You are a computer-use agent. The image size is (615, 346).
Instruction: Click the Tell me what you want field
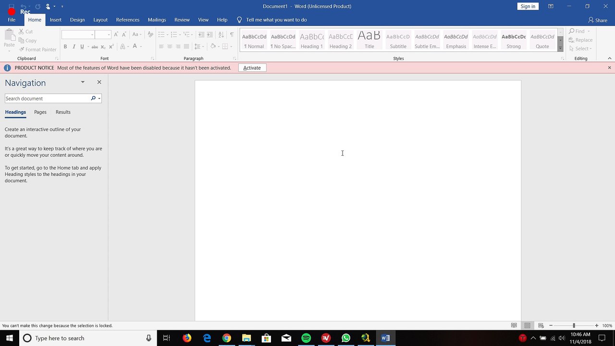[276, 20]
